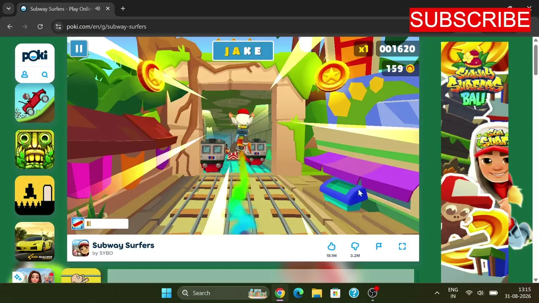Screen dimensions: 539x303
Task: Open the Temple Run idol game thumbnail
Action: click(x=35, y=149)
